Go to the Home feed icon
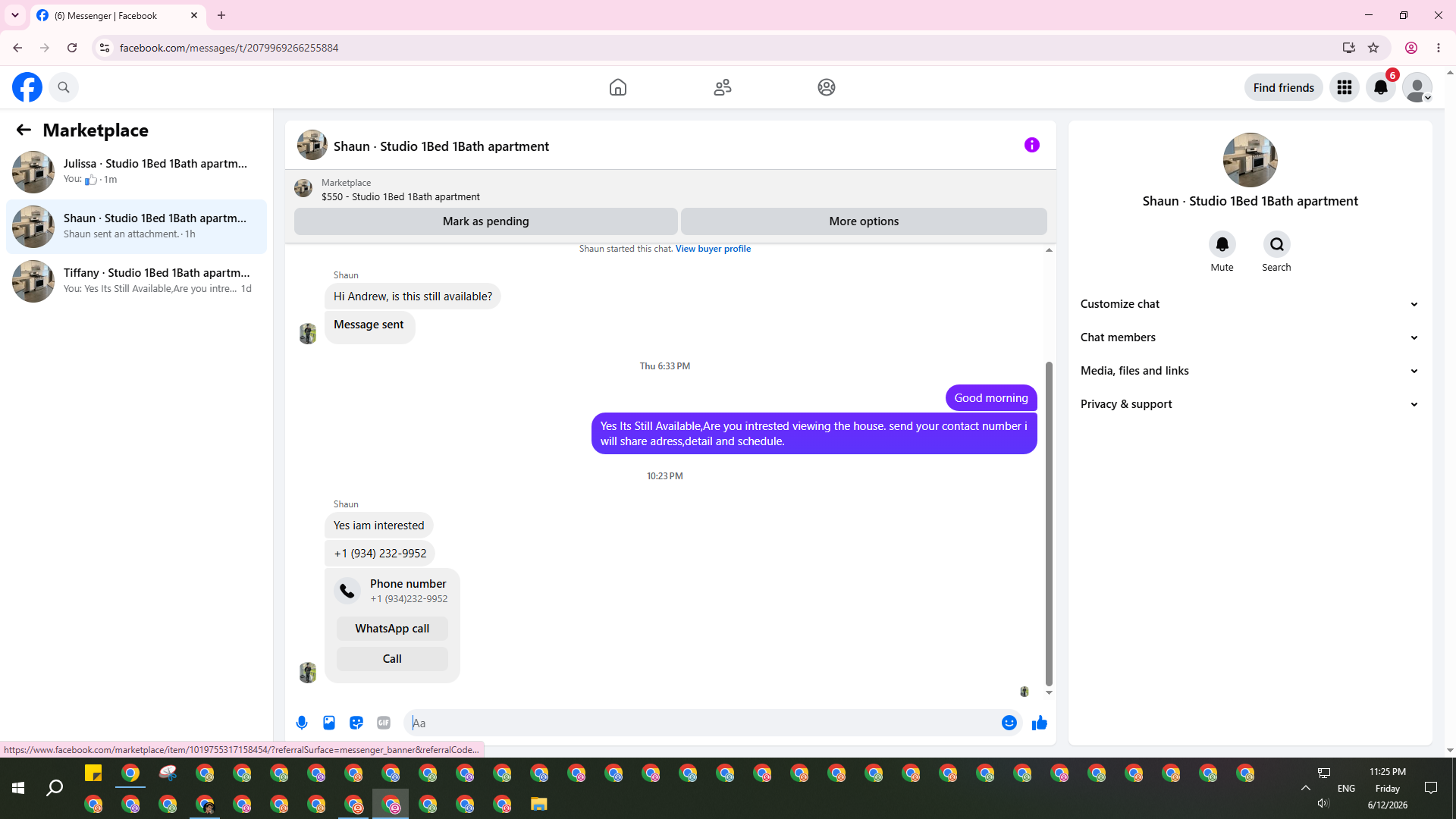The height and width of the screenshot is (819, 1456). click(618, 87)
